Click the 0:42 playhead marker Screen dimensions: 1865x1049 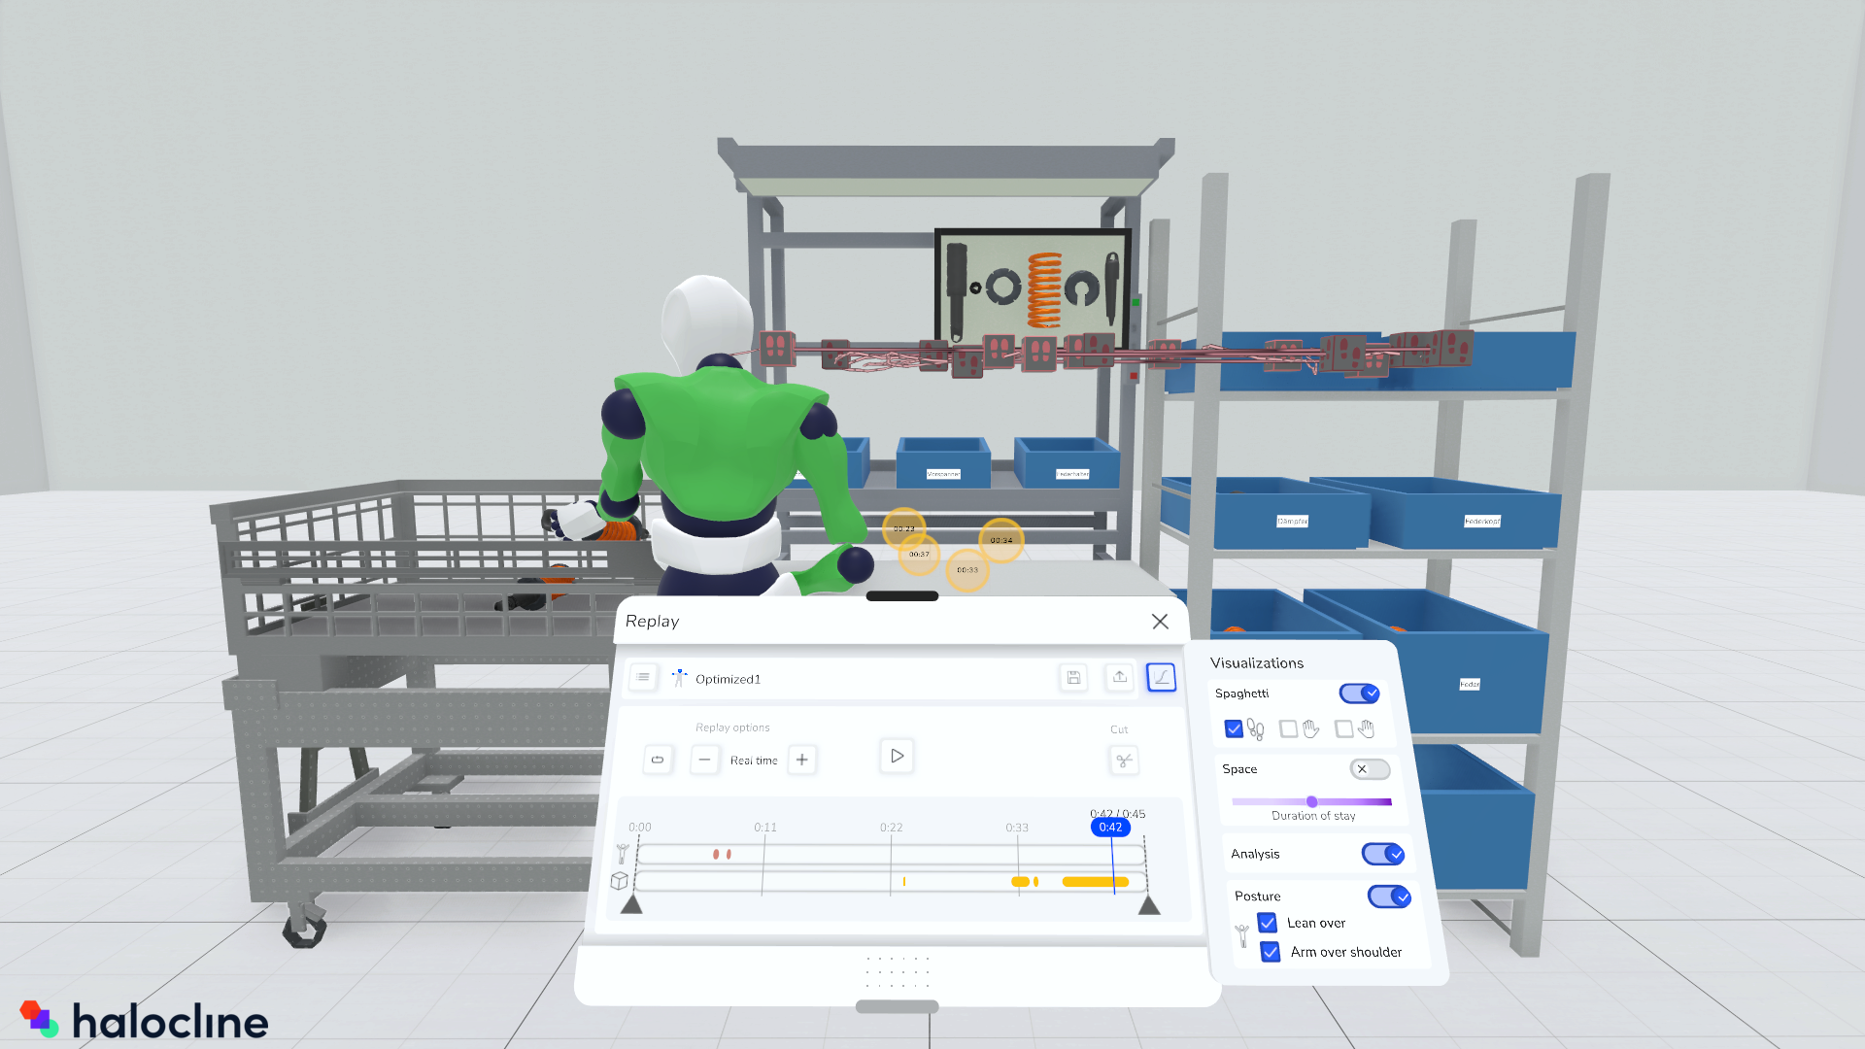point(1109,828)
